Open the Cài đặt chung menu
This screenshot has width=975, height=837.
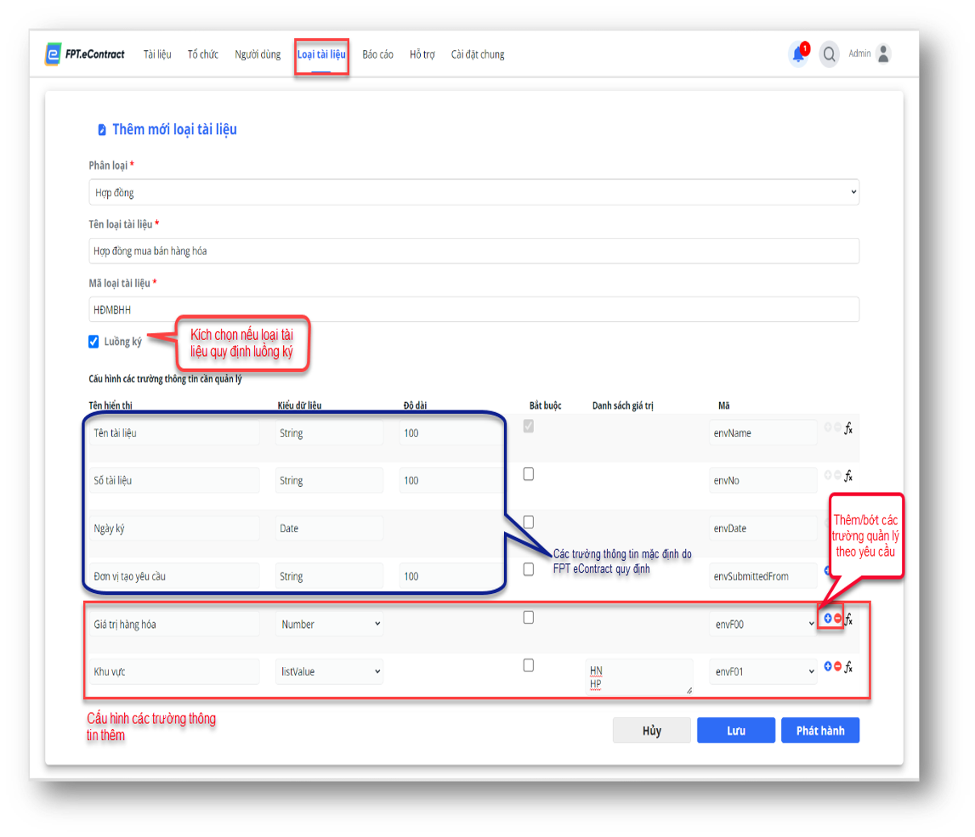(478, 54)
